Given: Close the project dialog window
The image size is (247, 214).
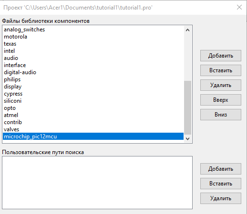Looking at the screenshot, I should click(x=239, y=7).
